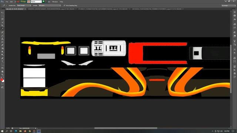Select the Gradient tool
This screenshot has height=133, width=237.
2,48
